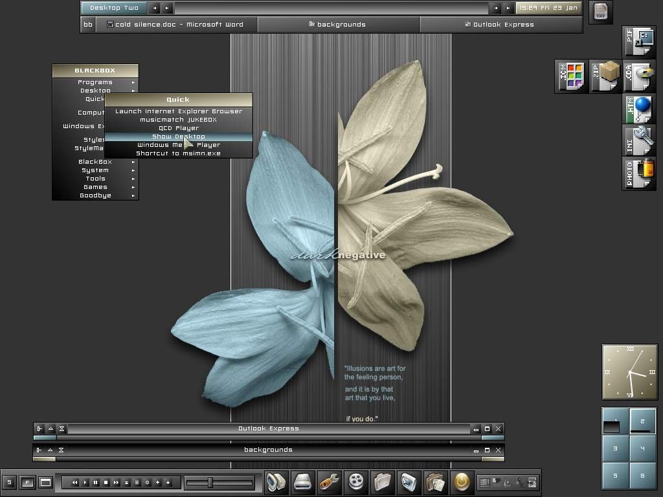Switch to workspace 4 in the pager
663x497 pixels.
tap(642, 448)
